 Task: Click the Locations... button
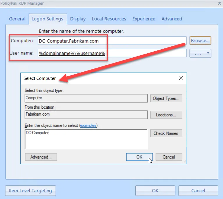point(166,115)
